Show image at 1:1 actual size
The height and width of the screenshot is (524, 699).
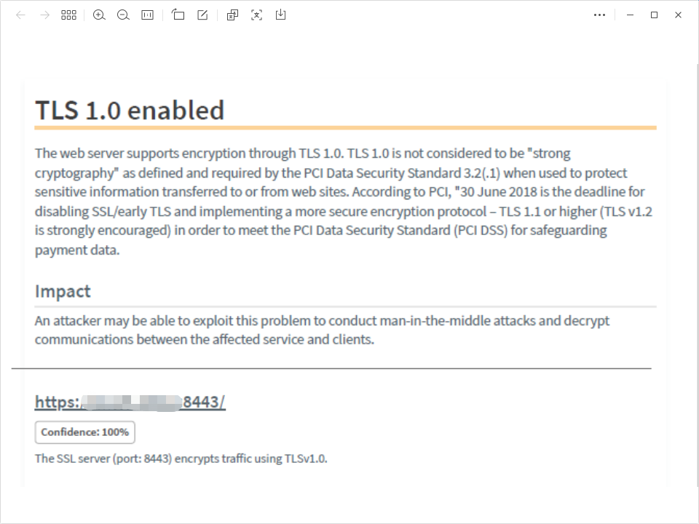click(x=147, y=15)
